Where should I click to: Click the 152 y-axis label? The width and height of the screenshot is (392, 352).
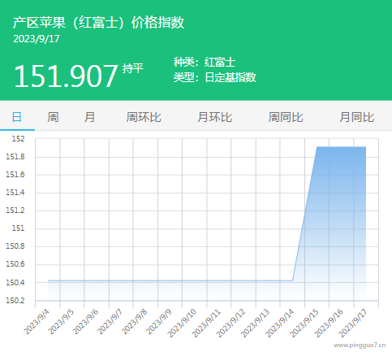coord(18,139)
